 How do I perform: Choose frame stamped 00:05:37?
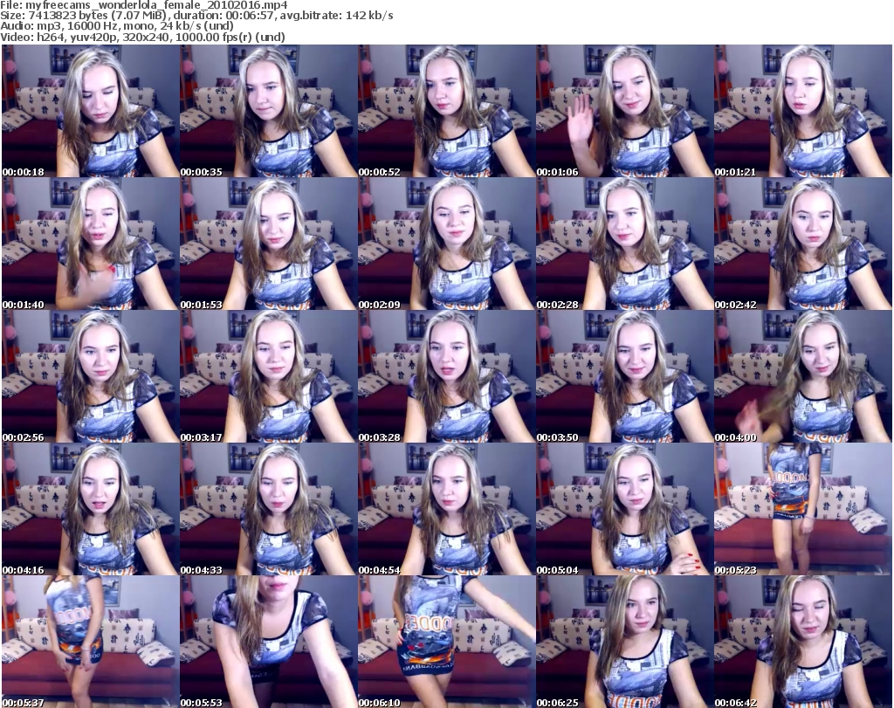[x=90, y=642]
